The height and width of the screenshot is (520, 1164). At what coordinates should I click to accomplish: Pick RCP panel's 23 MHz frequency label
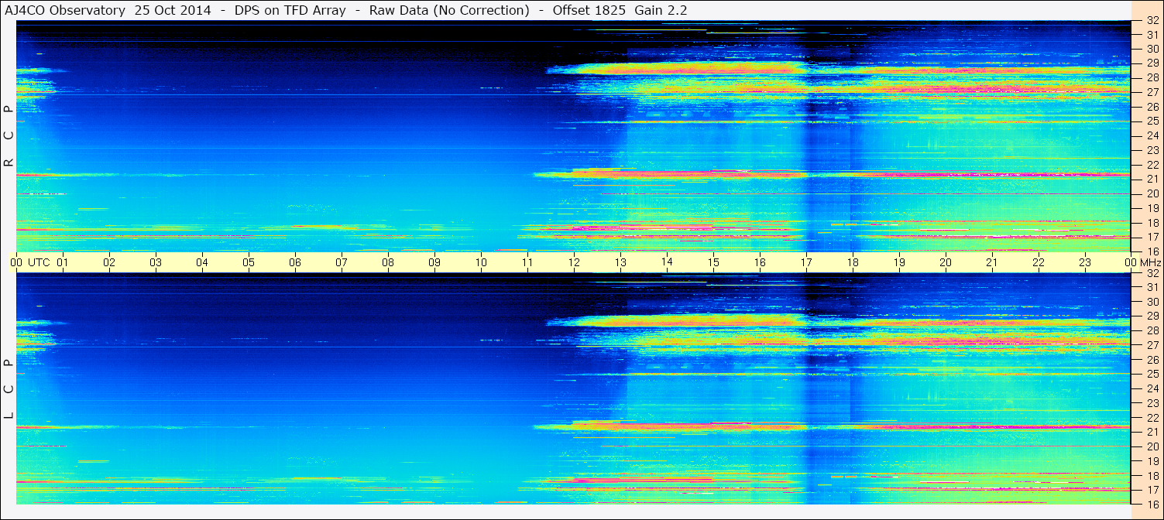pos(1152,150)
